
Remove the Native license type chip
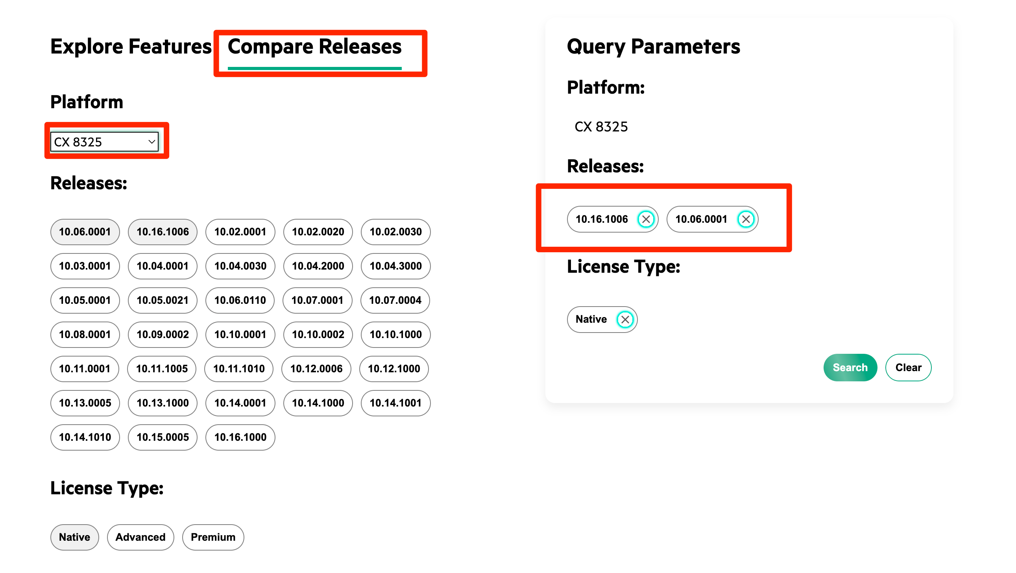625,320
